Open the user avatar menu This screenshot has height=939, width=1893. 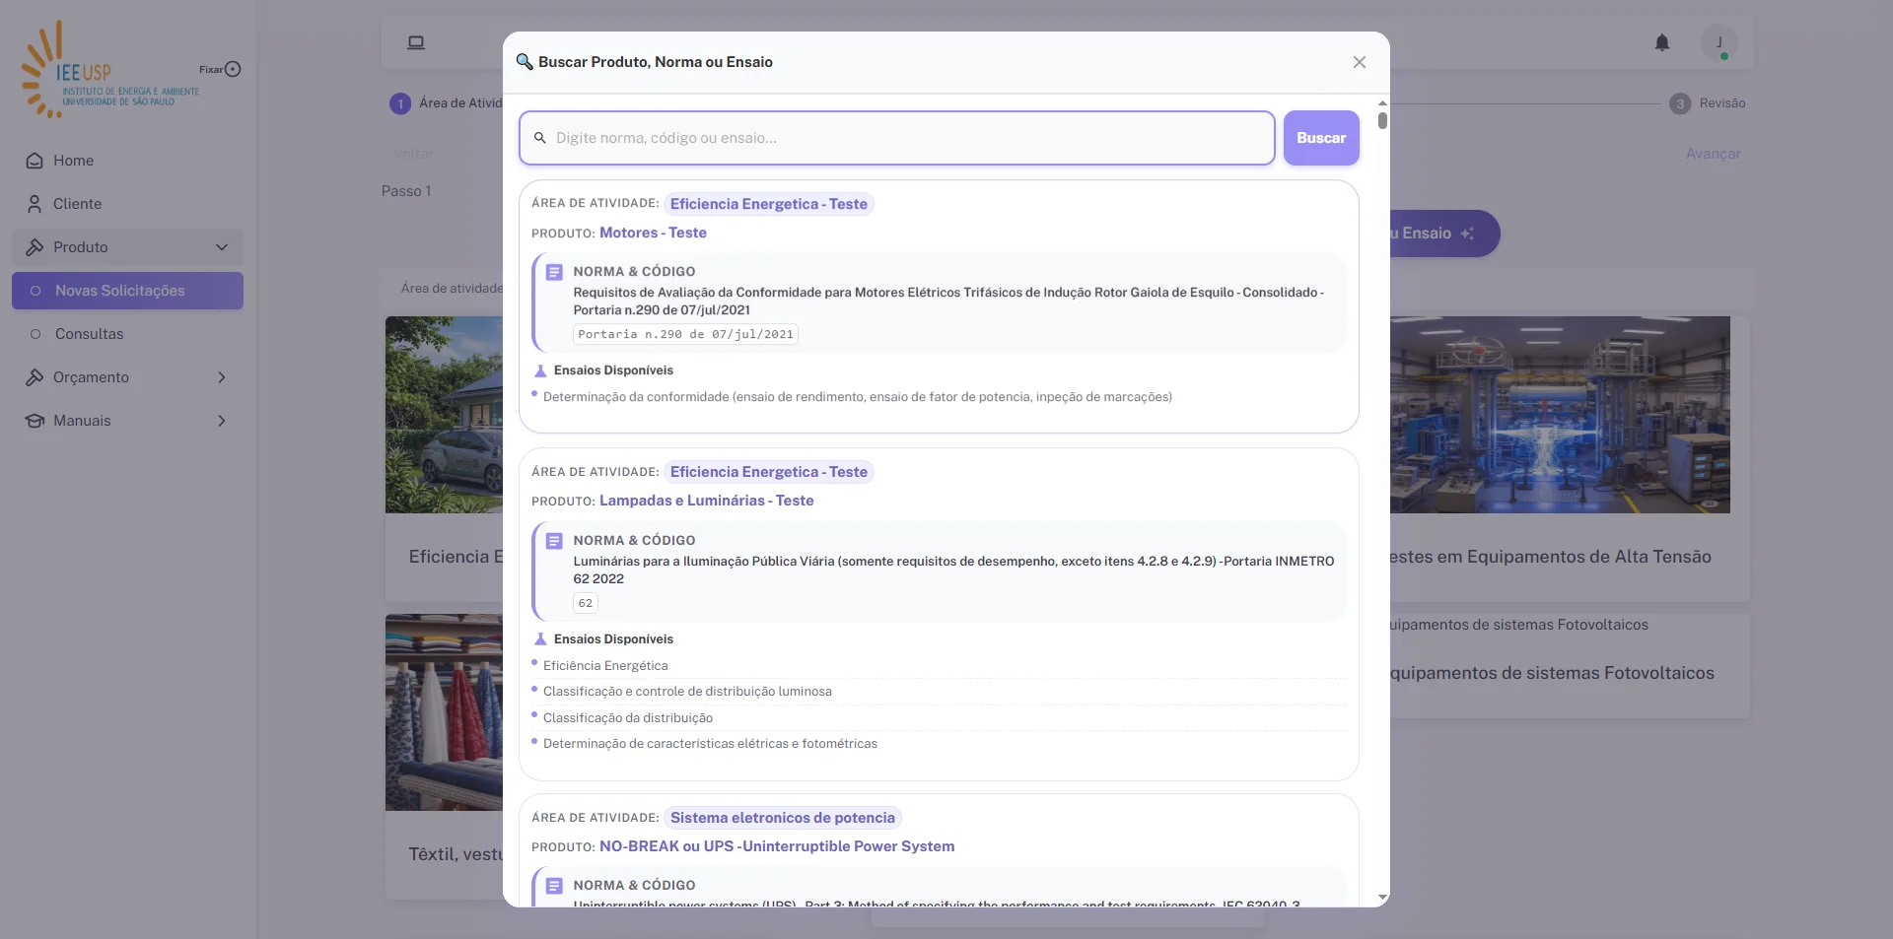1719,42
